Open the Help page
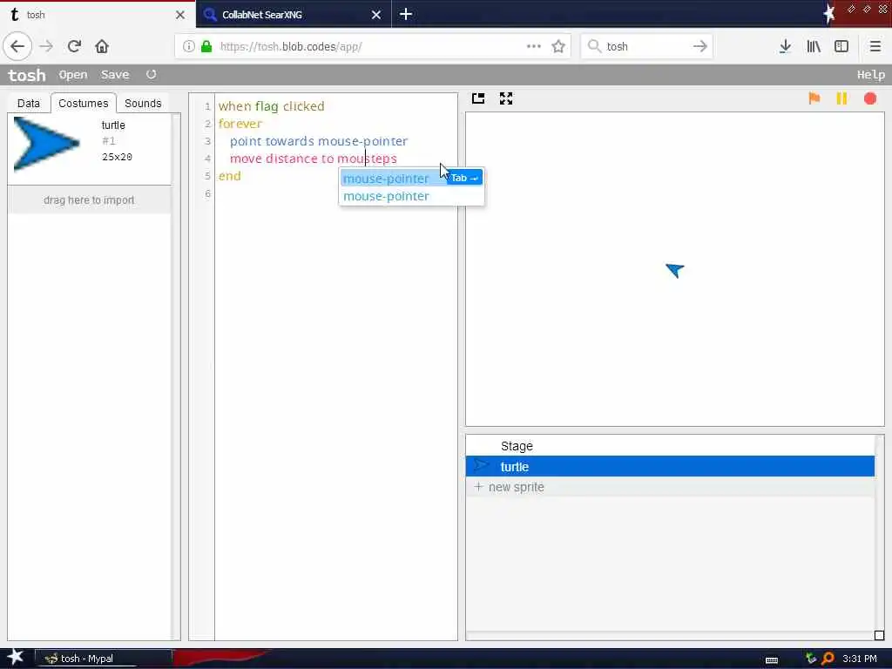The width and height of the screenshot is (892, 669). 870,75
